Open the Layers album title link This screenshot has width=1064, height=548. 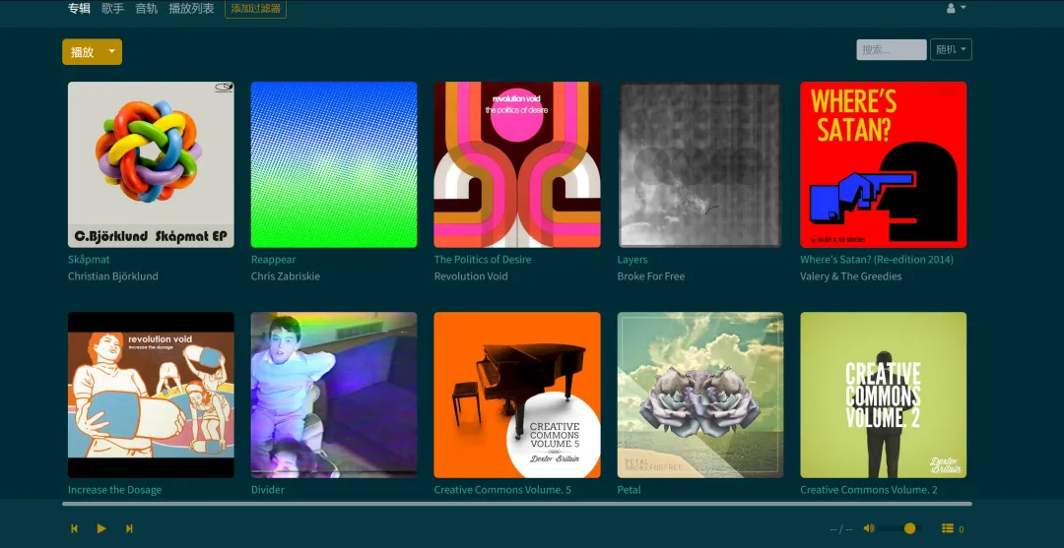632,260
